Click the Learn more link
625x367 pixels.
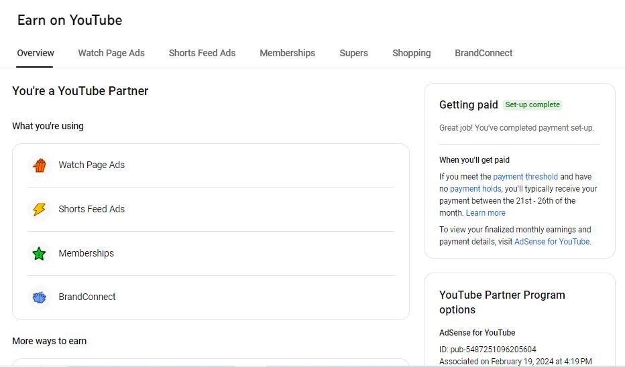pyautogui.click(x=486, y=213)
